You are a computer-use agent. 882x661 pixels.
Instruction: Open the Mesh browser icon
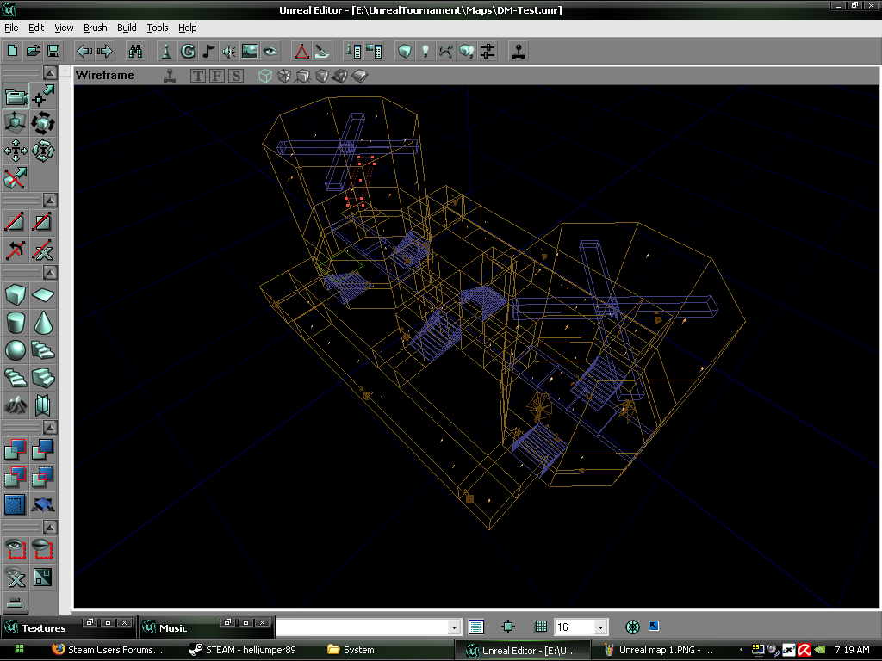[x=270, y=51]
